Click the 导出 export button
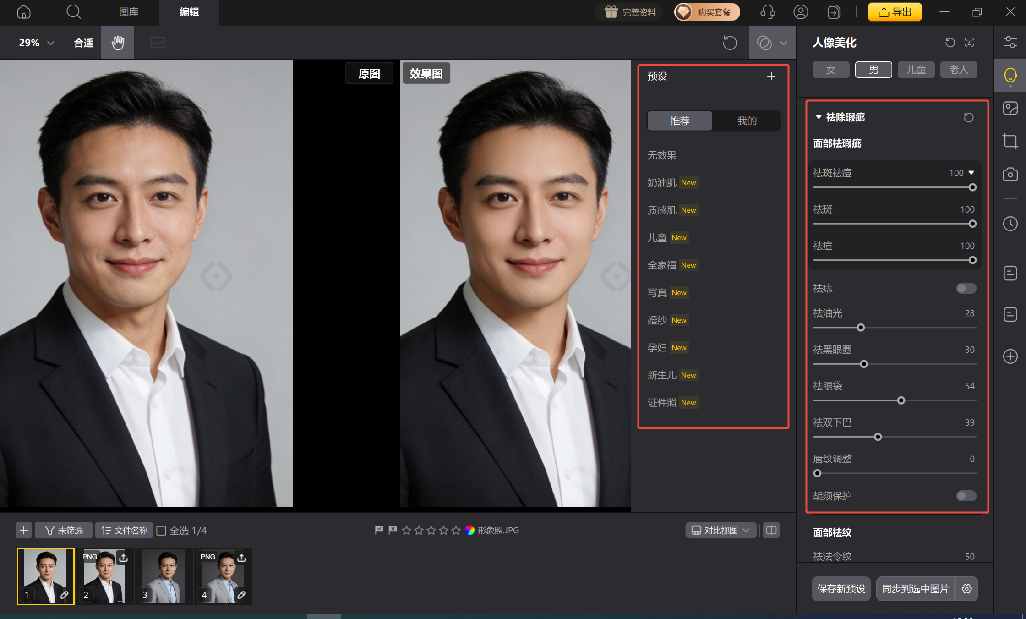 [895, 12]
